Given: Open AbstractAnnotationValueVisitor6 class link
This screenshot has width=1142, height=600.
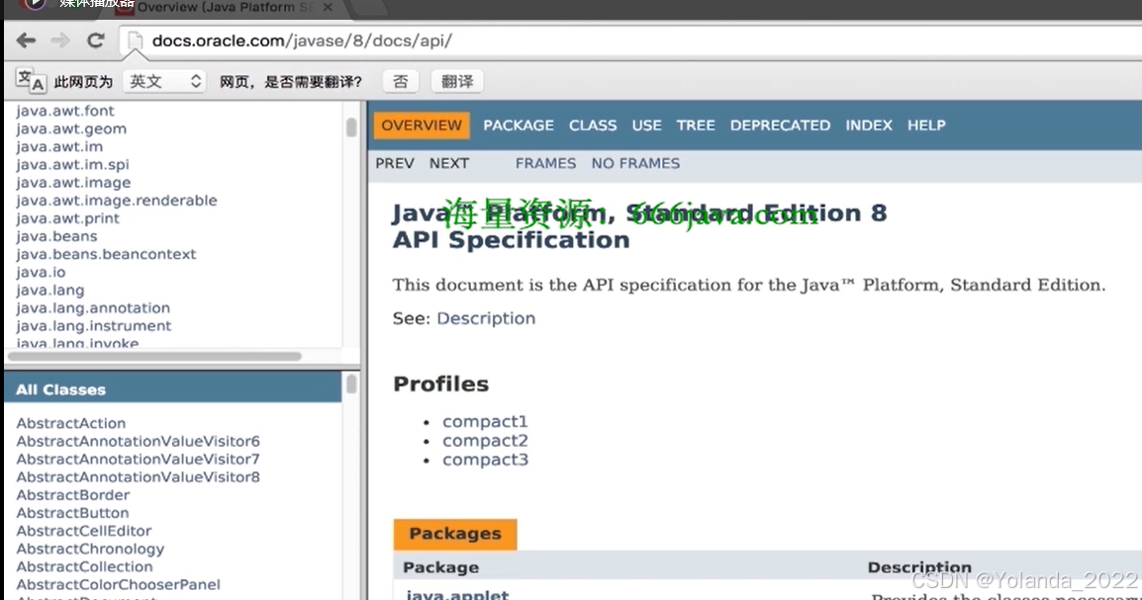Looking at the screenshot, I should tap(138, 442).
